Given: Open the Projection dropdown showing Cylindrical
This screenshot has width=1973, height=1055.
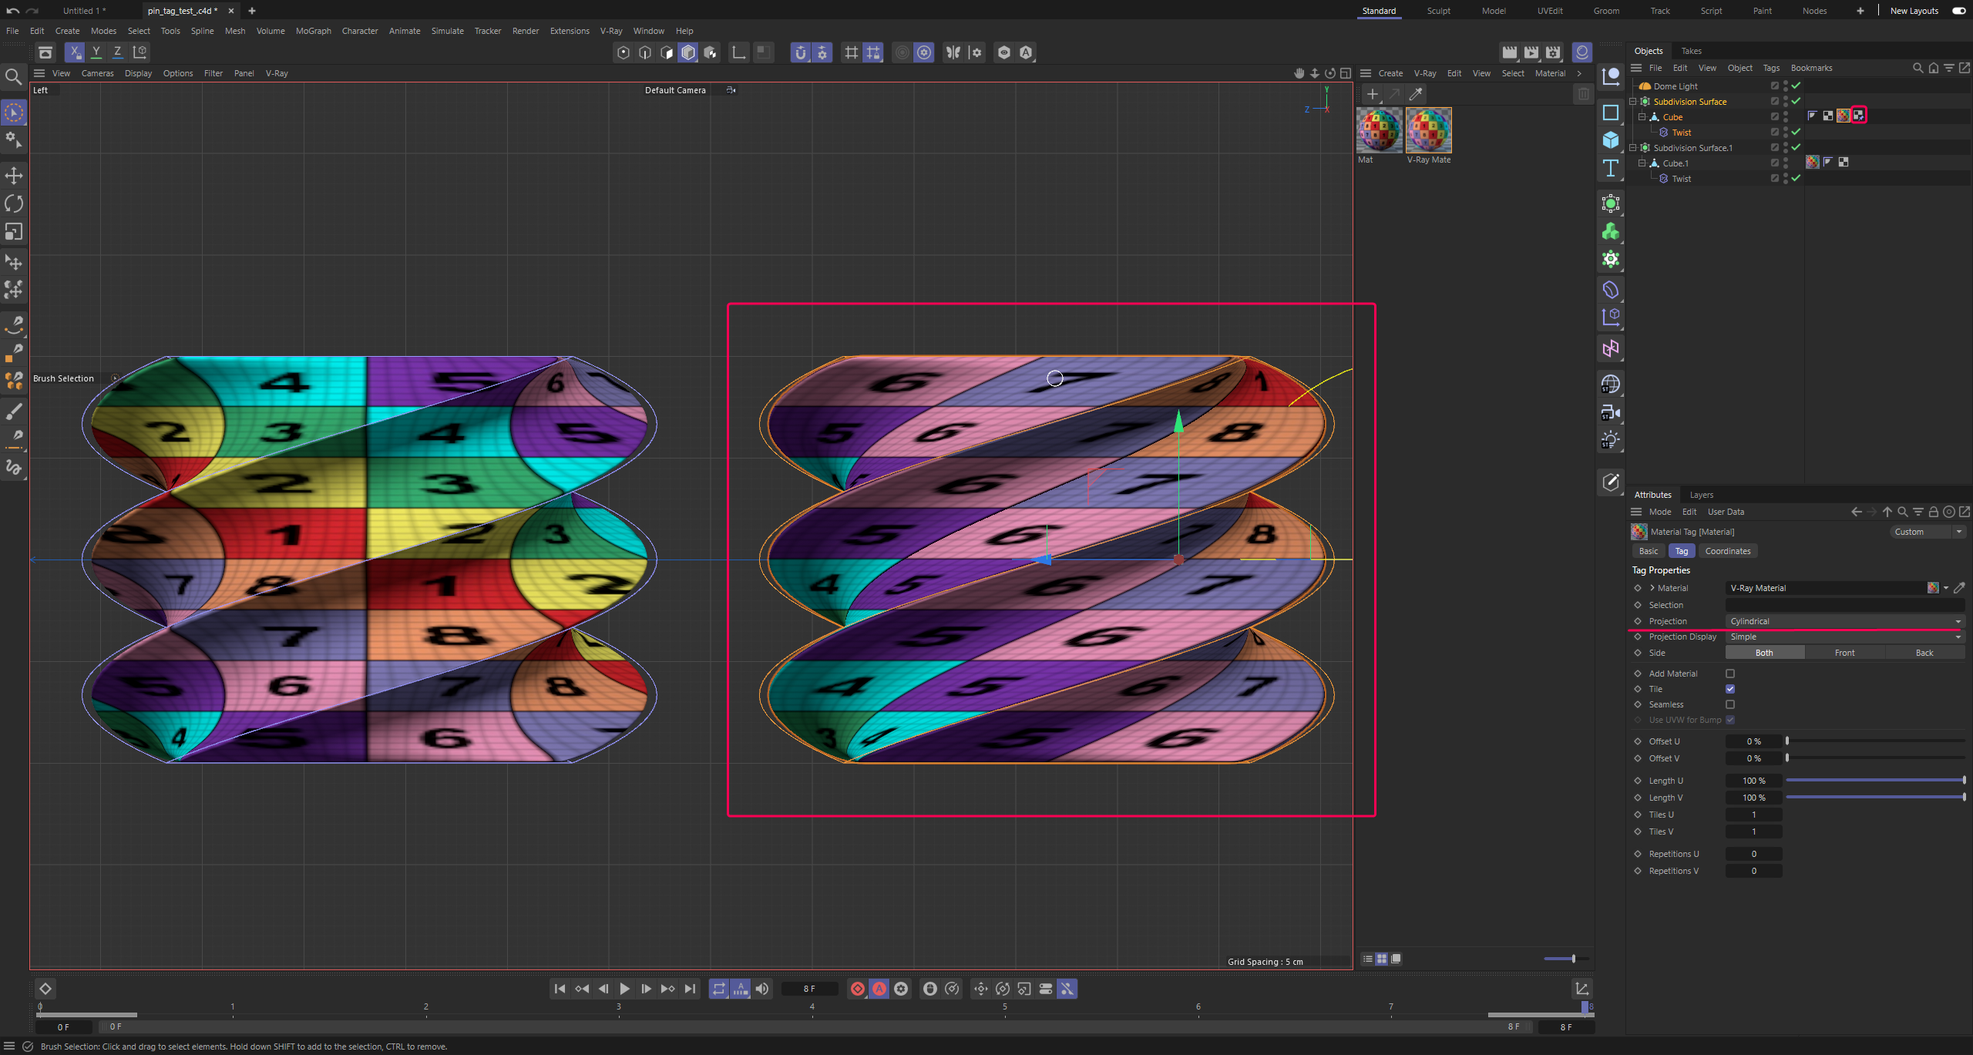Looking at the screenshot, I should pos(1845,621).
